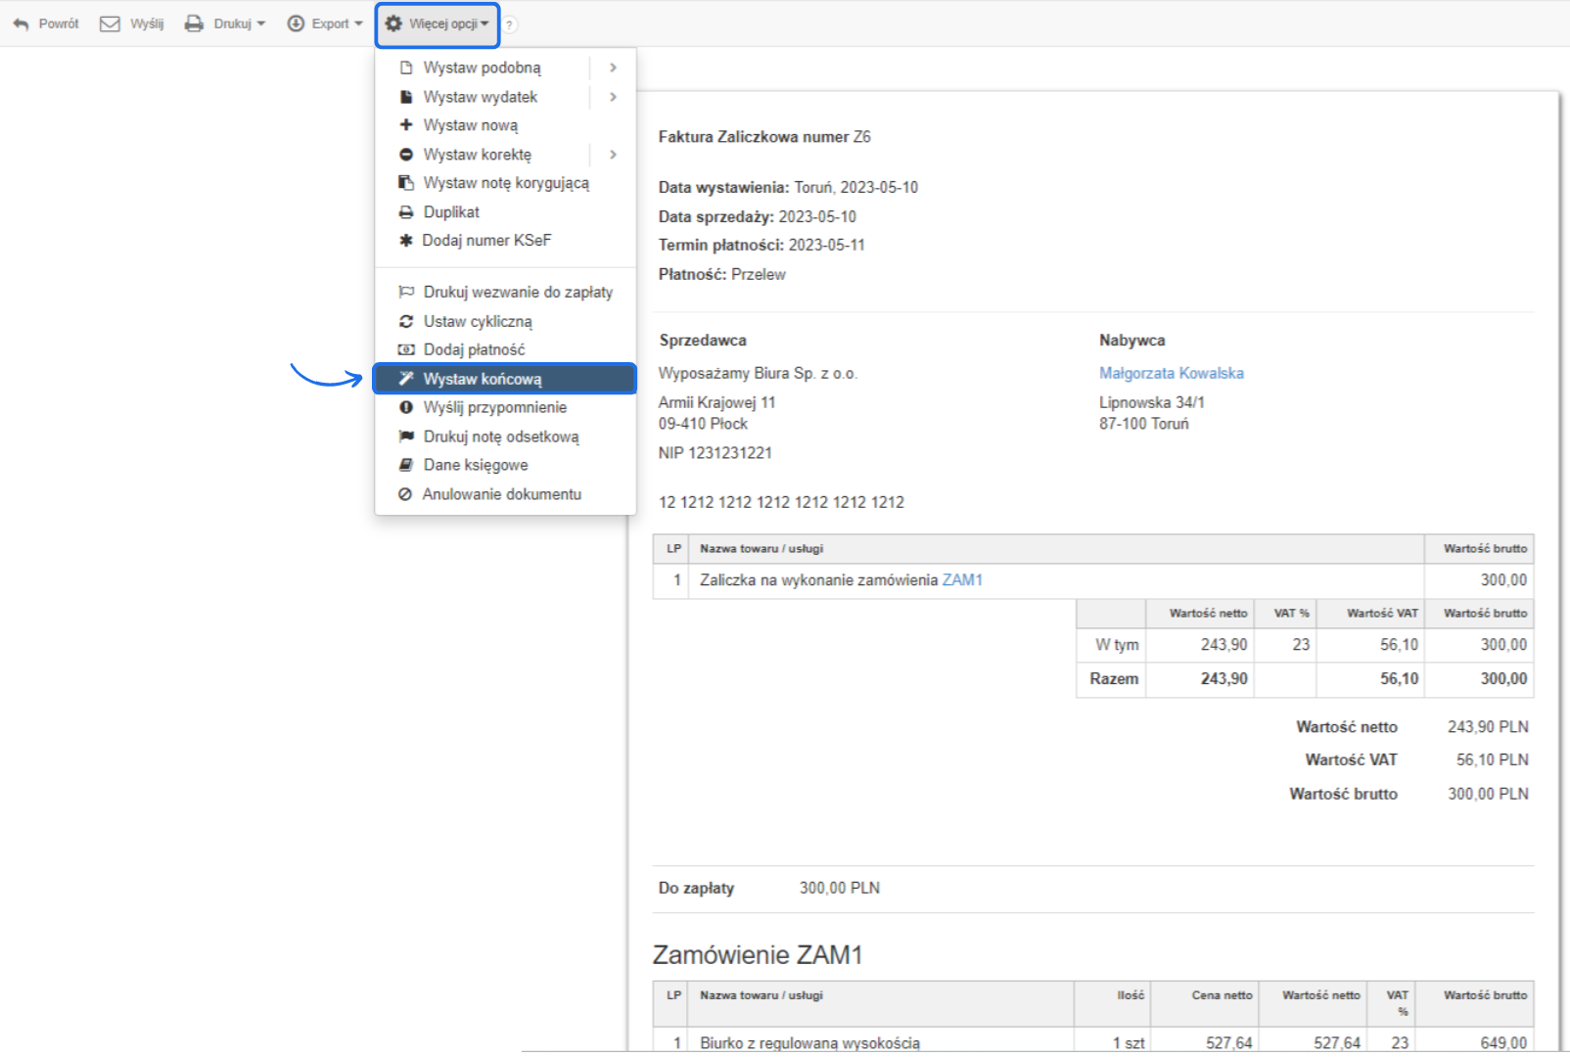Click the question mark help icon

(x=510, y=25)
